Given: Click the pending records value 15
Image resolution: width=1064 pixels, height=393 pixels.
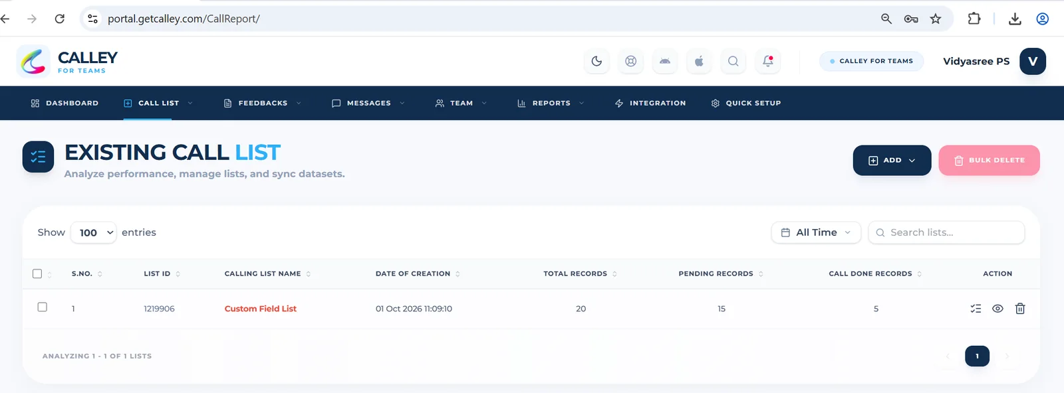Looking at the screenshot, I should (722, 309).
